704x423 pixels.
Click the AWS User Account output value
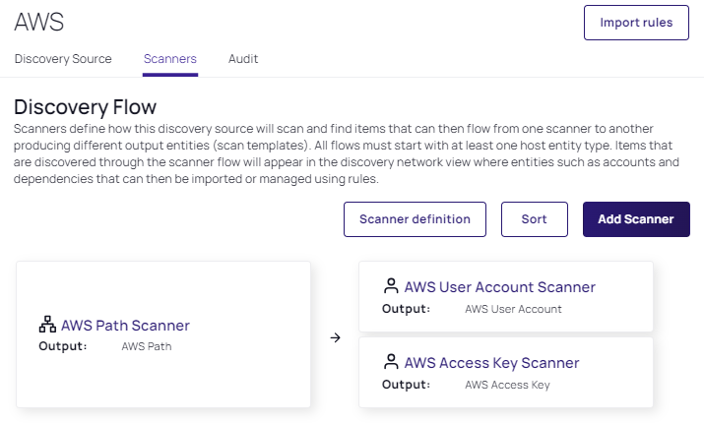pos(513,309)
